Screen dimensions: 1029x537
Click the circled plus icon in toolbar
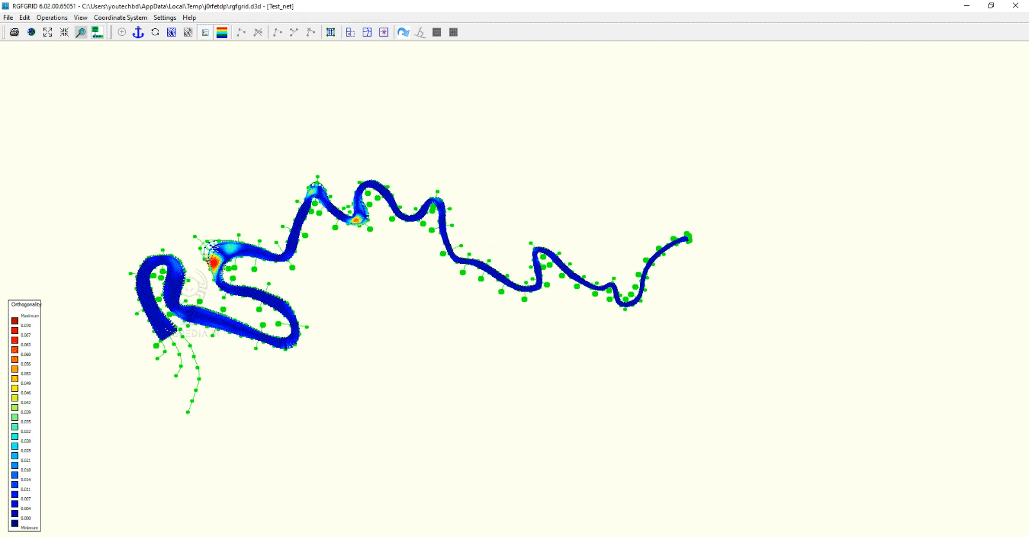(122, 32)
